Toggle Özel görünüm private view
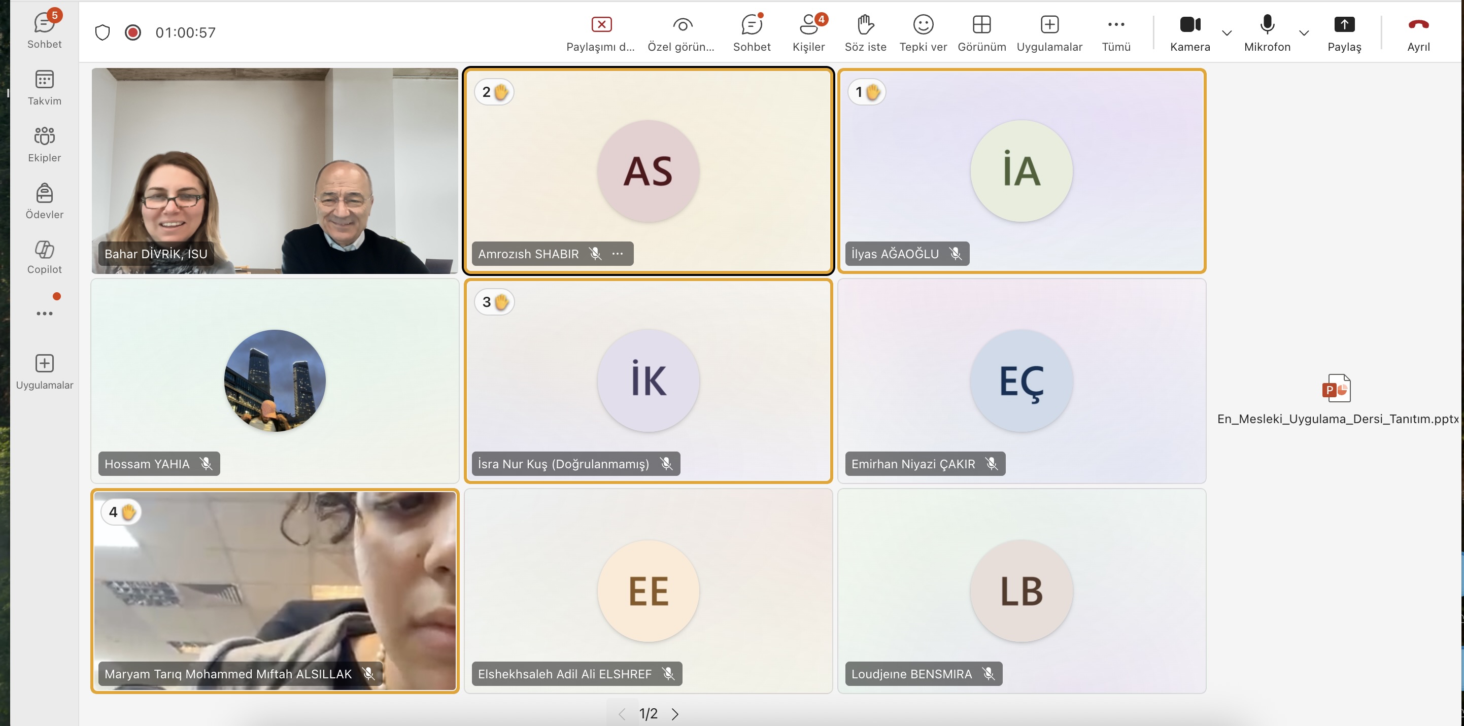The height and width of the screenshot is (726, 1464). click(682, 32)
